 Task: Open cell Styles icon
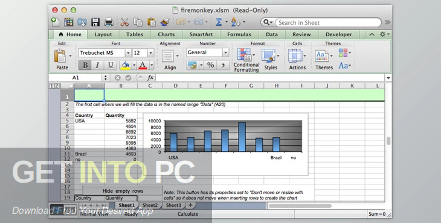pyautogui.click(x=268, y=55)
